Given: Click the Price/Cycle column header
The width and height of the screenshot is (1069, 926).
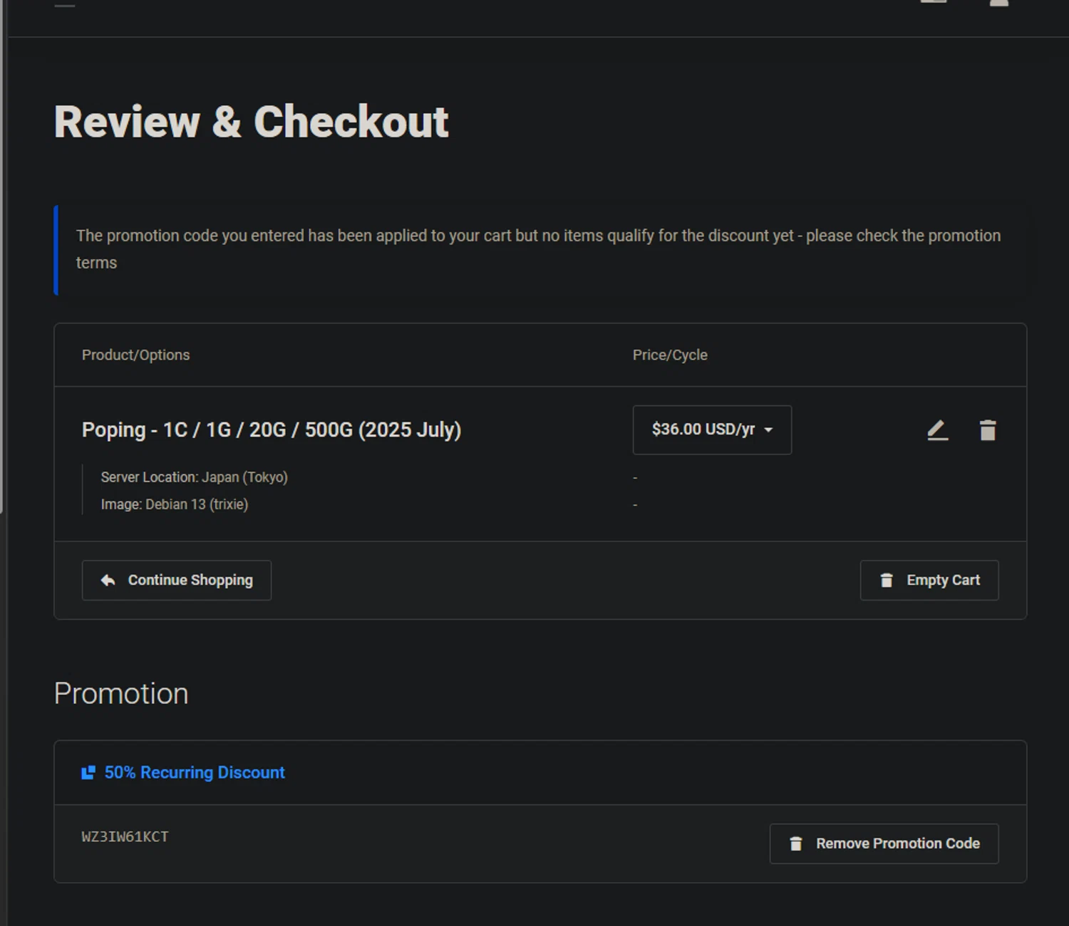Looking at the screenshot, I should point(670,355).
